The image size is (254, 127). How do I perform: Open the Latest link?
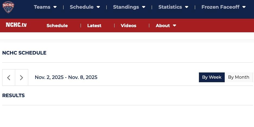(94, 26)
